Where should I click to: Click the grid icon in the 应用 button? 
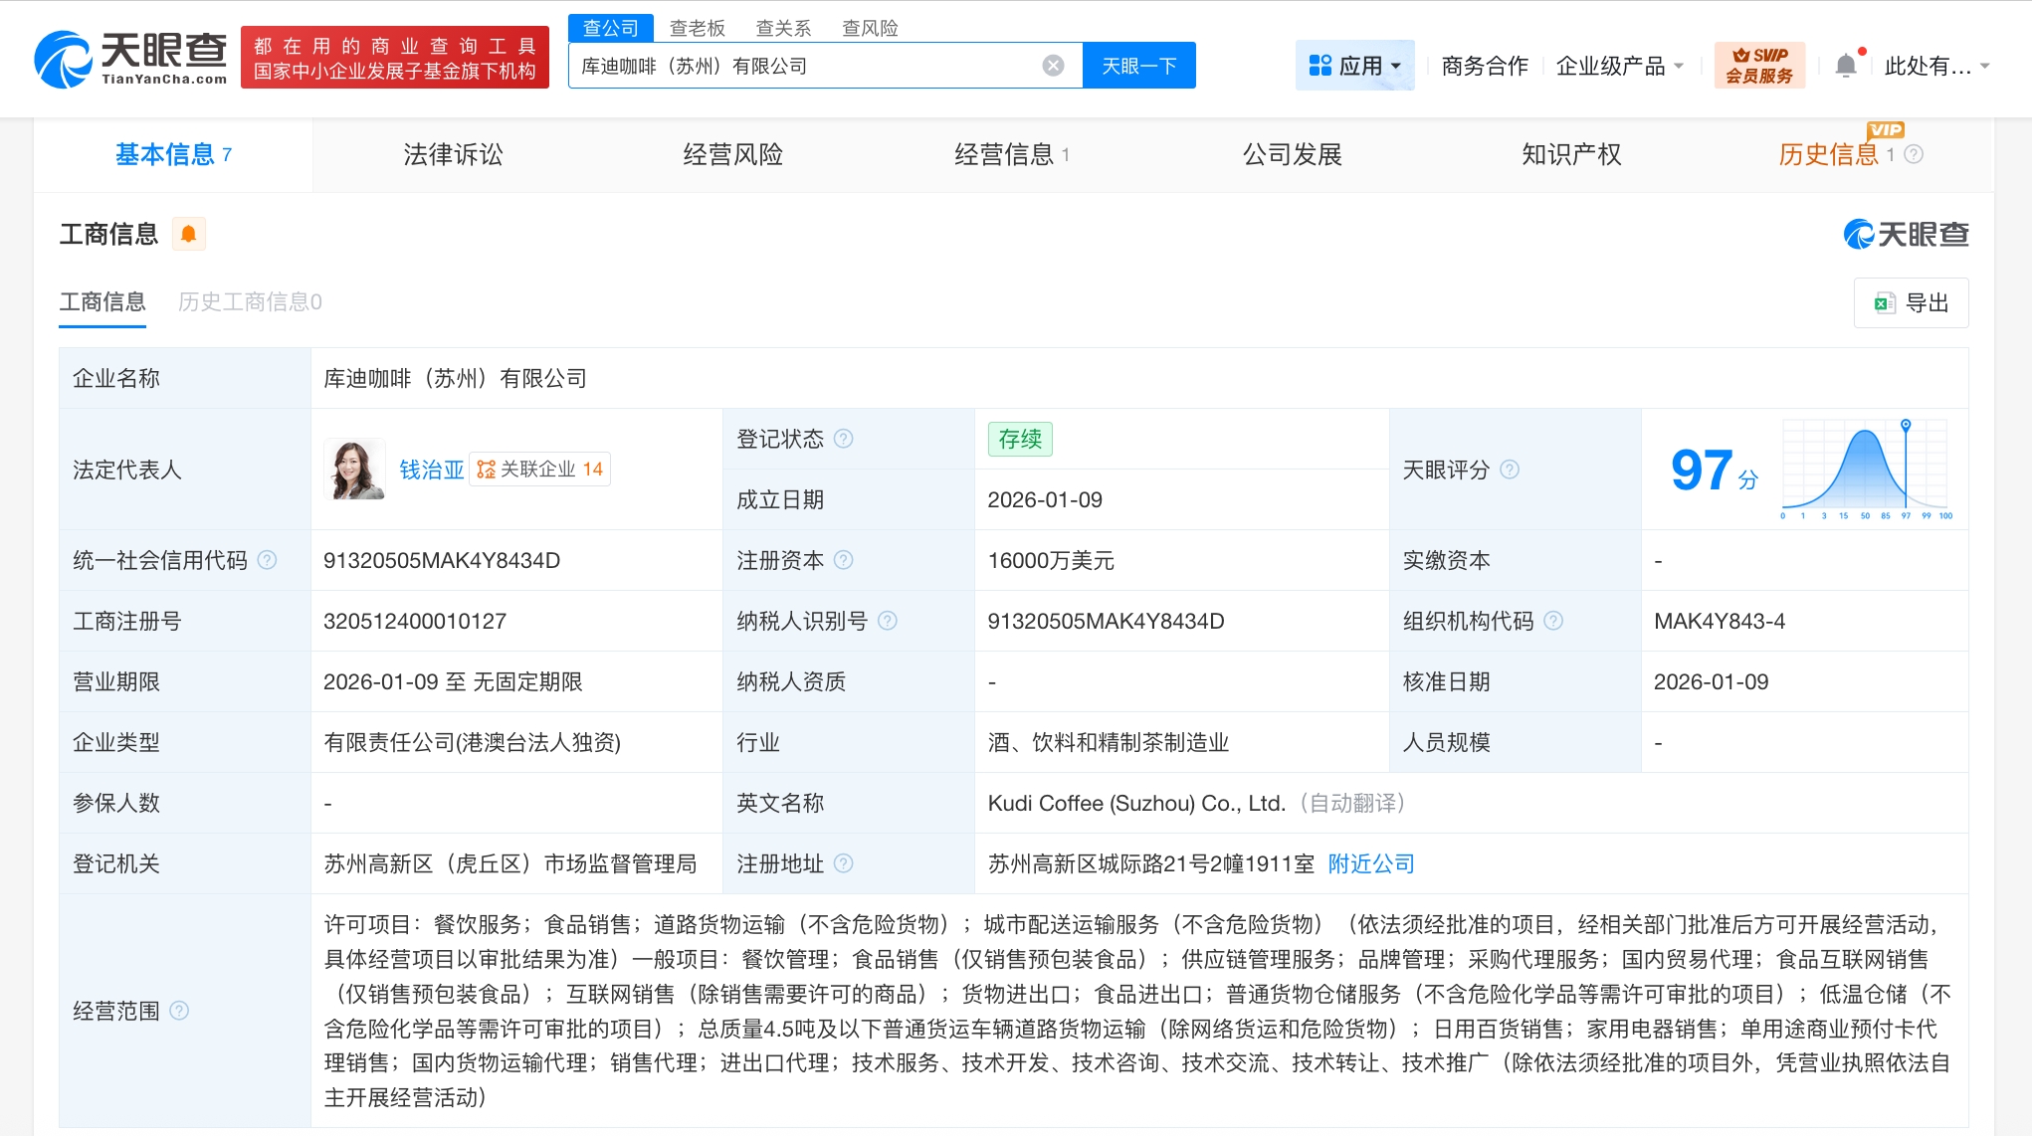[x=1320, y=65]
